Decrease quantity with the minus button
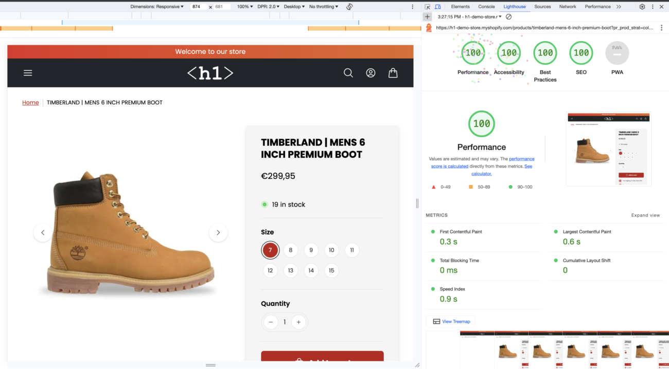 click(271, 322)
